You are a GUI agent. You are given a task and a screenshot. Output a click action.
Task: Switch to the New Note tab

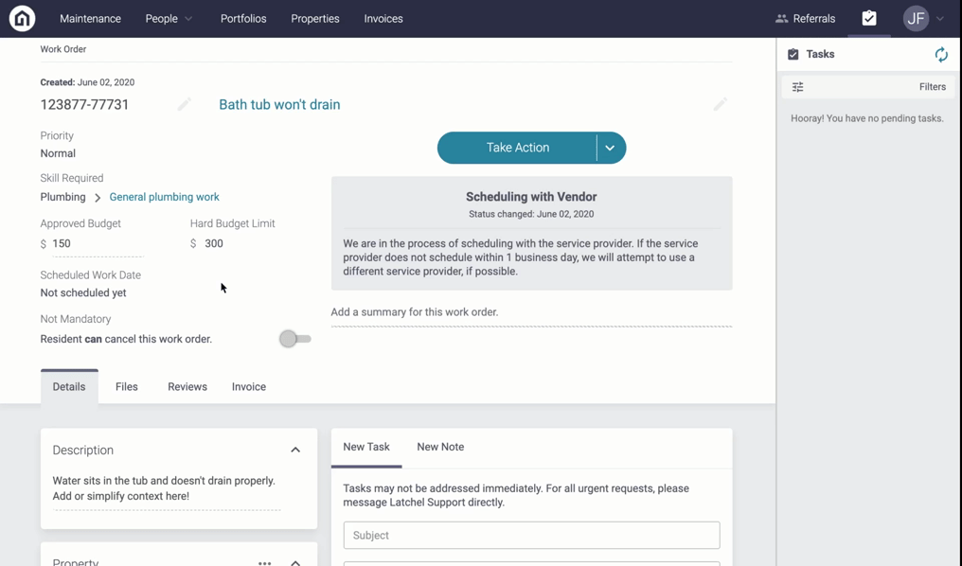[440, 447]
